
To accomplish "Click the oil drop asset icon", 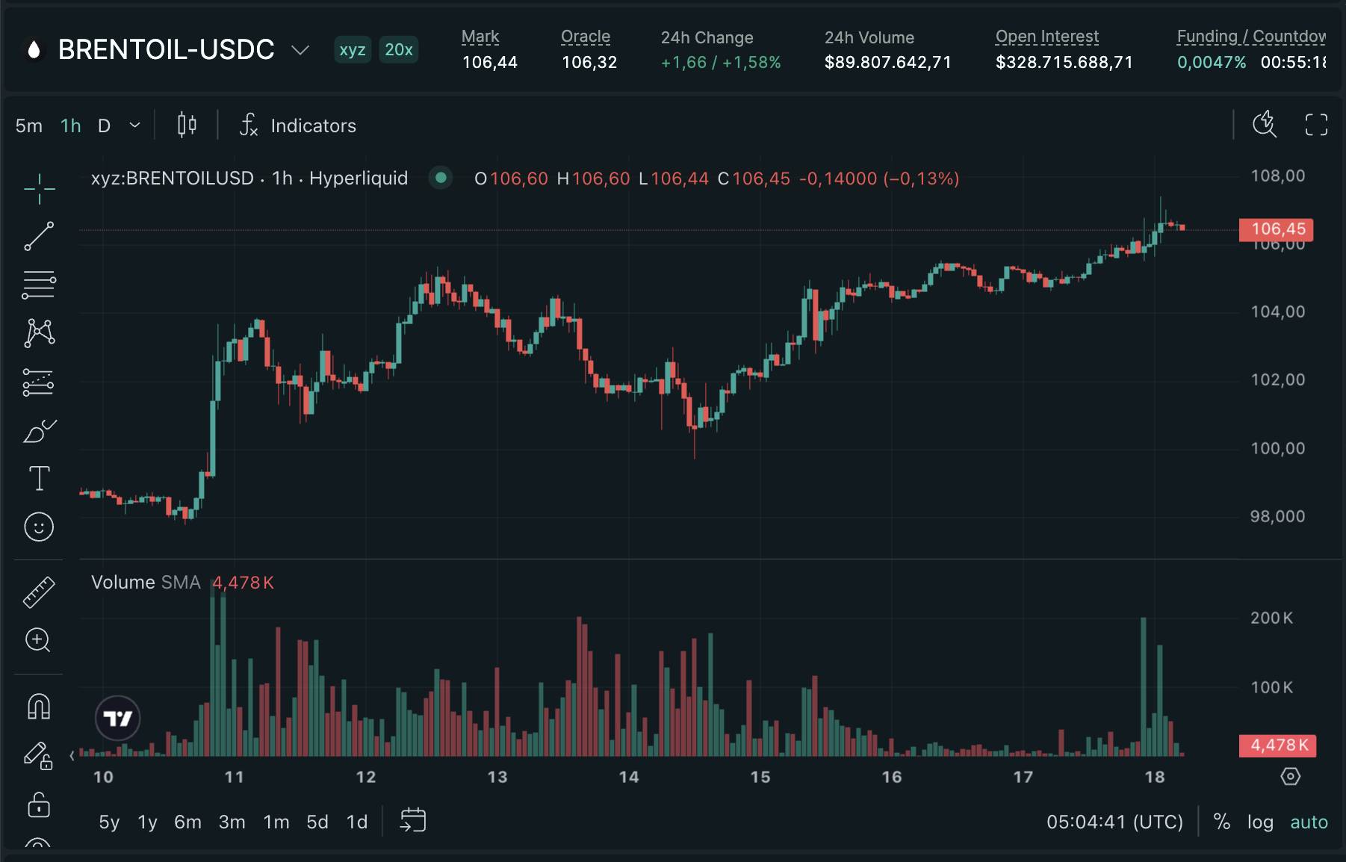I will (34, 49).
